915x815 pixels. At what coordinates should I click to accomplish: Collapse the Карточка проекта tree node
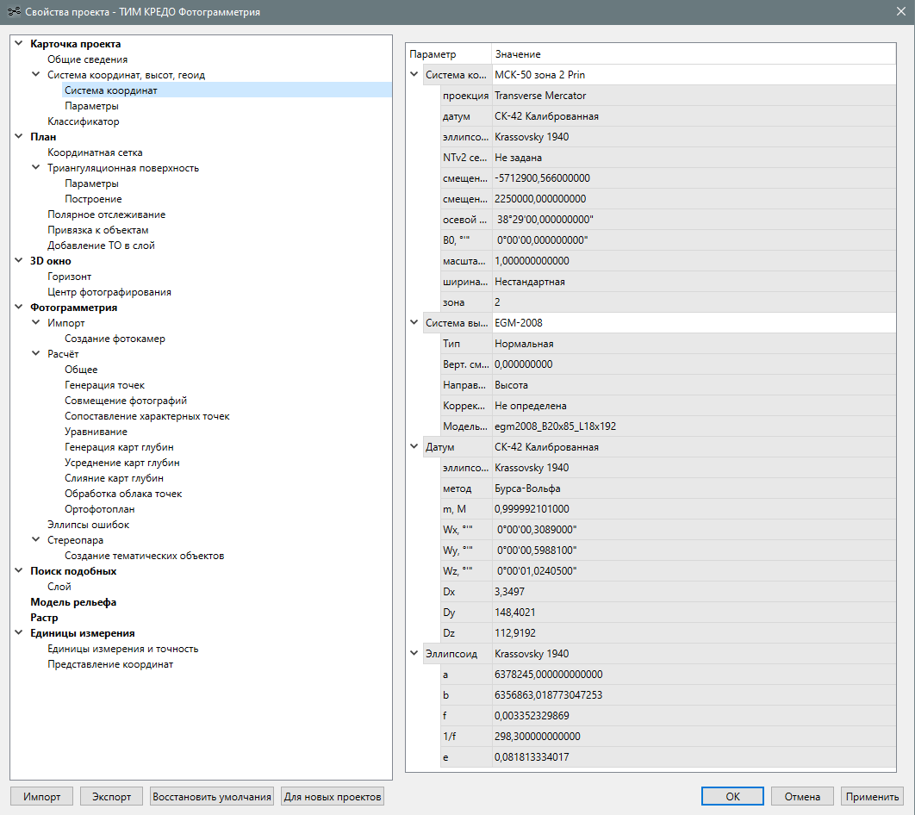[19, 44]
